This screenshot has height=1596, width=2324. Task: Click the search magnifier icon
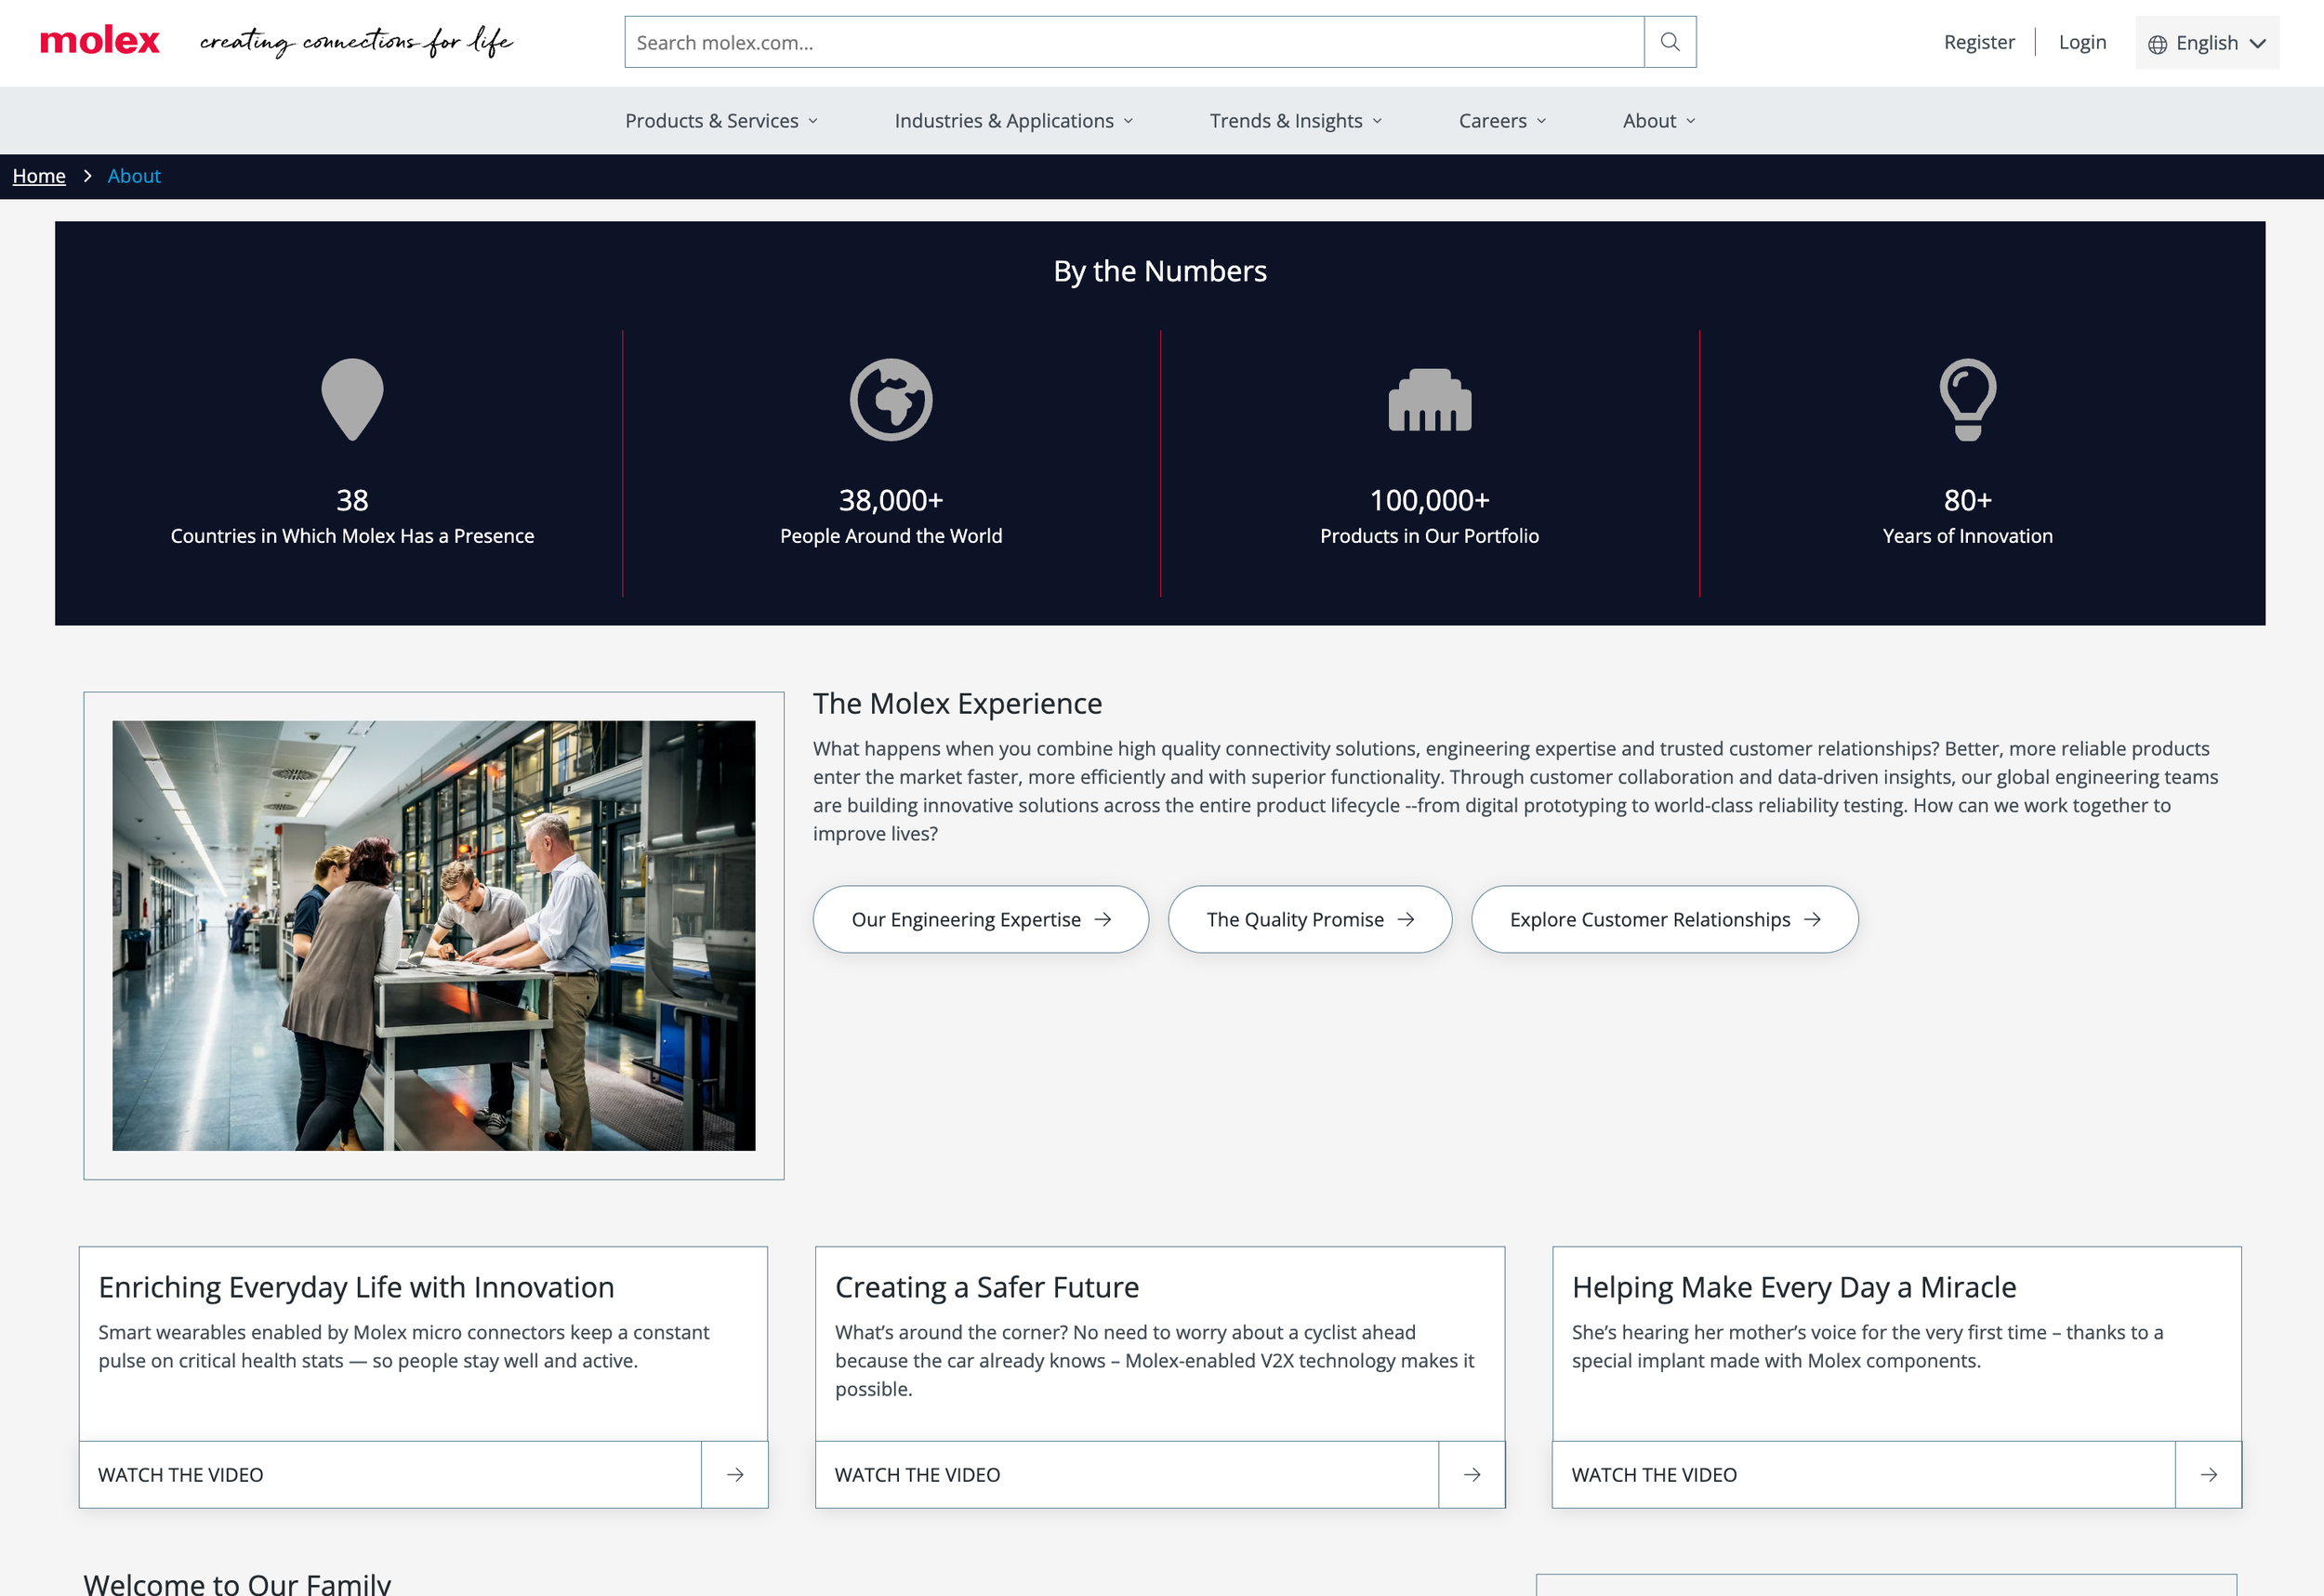point(1670,42)
